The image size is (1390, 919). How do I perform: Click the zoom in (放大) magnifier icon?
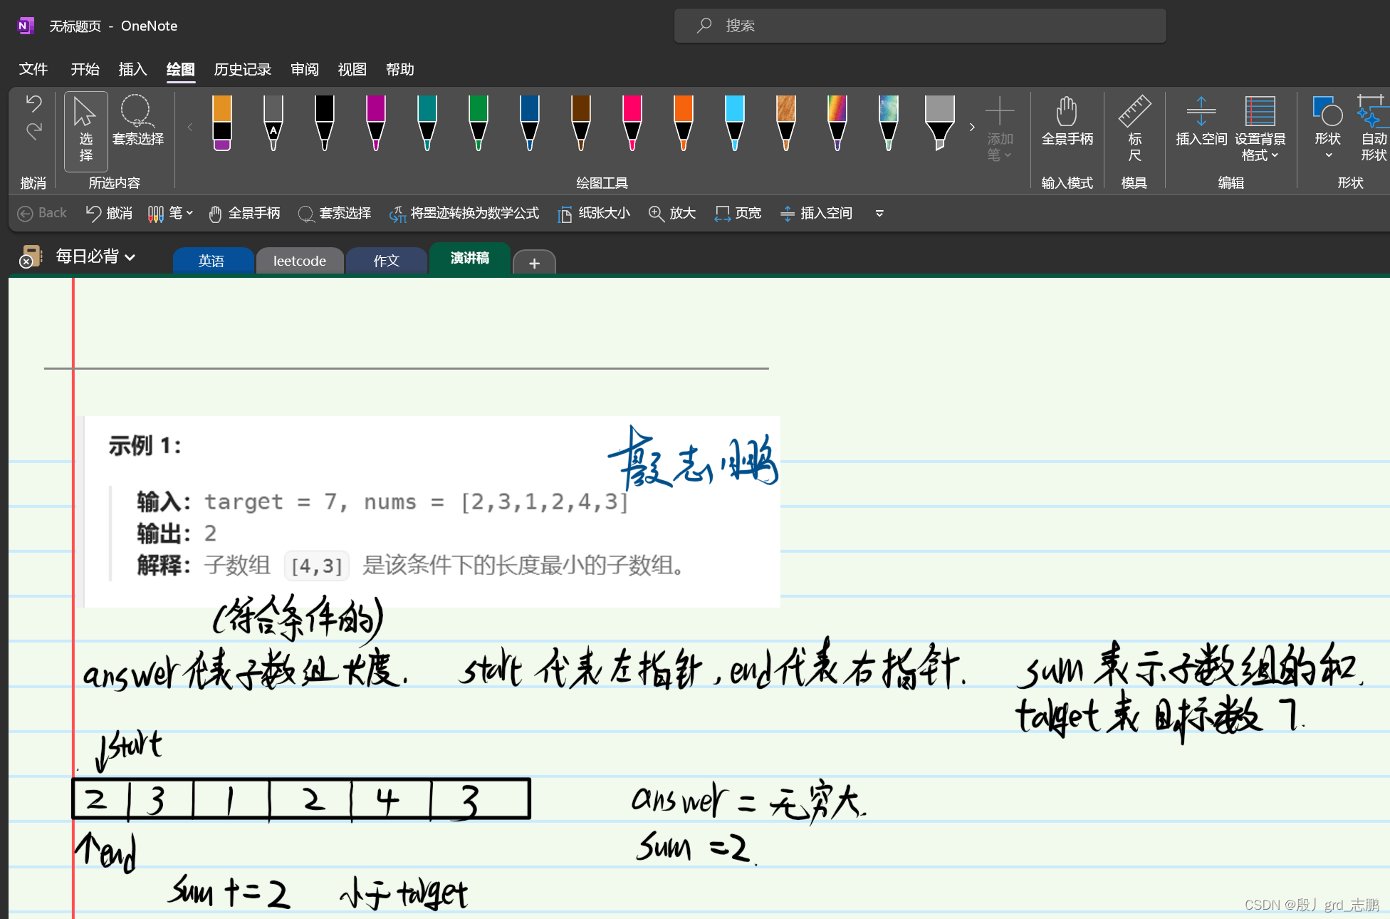click(656, 214)
